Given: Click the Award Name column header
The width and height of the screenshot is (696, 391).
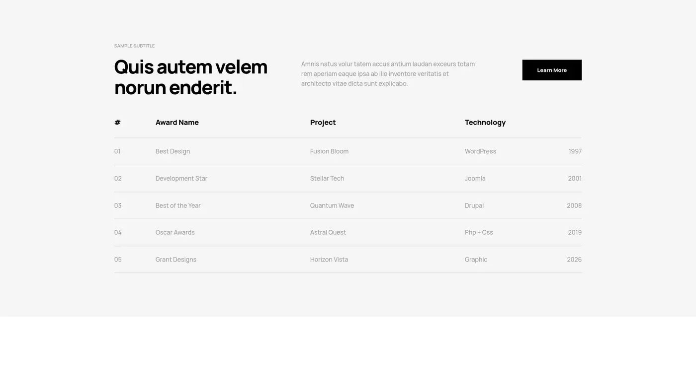Looking at the screenshot, I should (x=177, y=123).
